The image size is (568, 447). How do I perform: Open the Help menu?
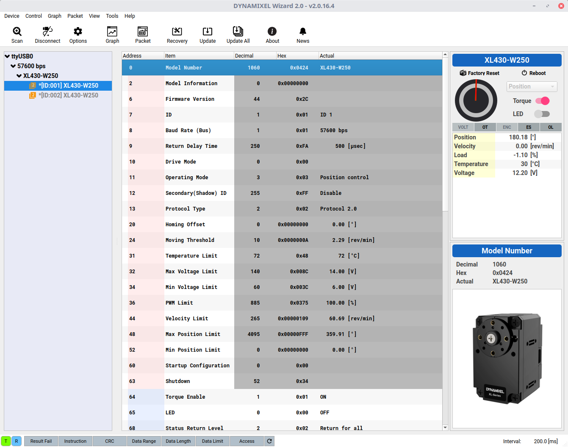click(x=130, y=16)
